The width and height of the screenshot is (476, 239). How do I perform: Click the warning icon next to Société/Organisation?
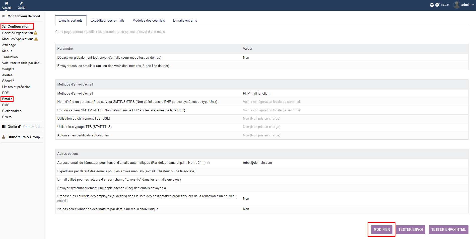pyautogui.click(x=36, y=33)
